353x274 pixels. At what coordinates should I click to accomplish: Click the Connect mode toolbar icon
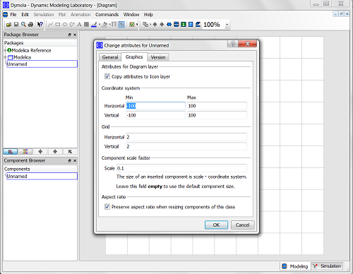pyautogui.click(x=121, y=25)
